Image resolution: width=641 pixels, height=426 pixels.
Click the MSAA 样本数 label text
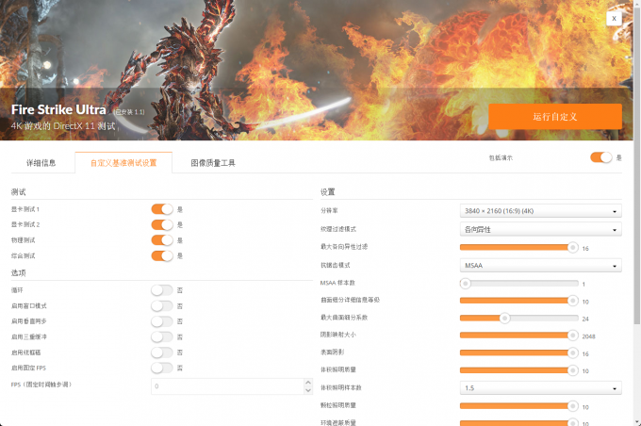(337, 283)
